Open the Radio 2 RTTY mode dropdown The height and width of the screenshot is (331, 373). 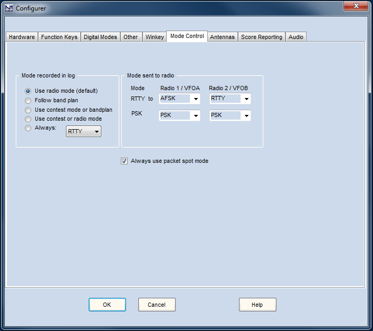click(230, 99)
